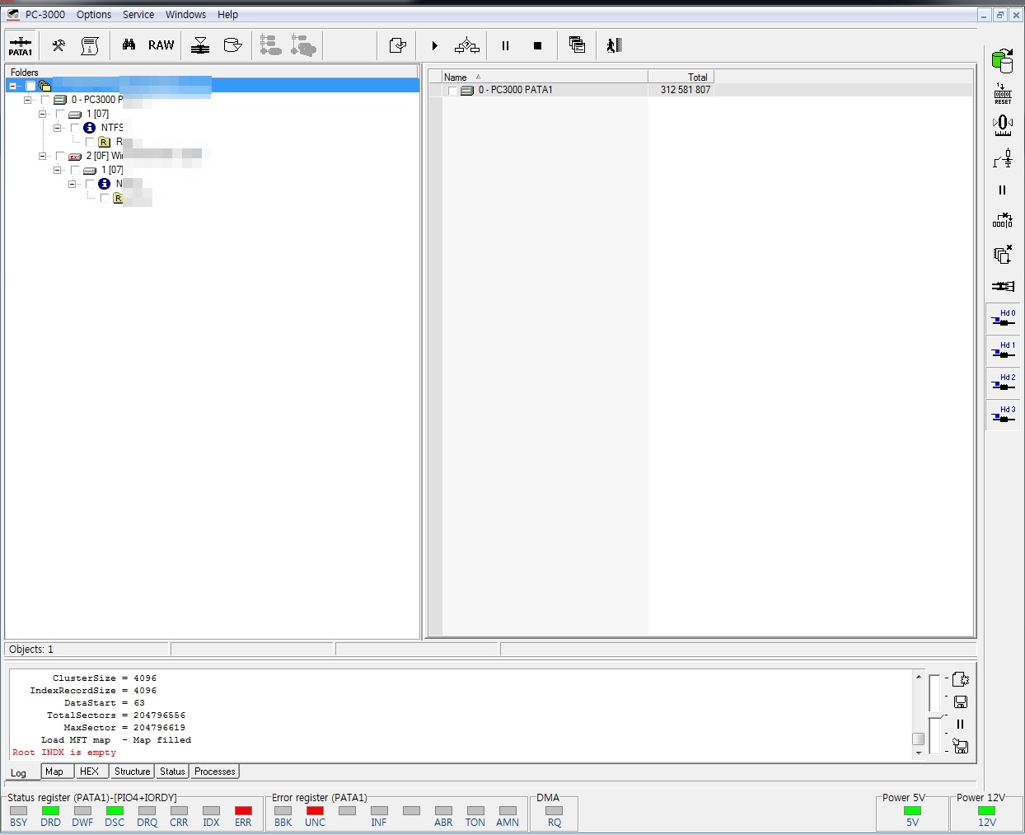Sort list by Name column header
The image size is (1025, 835).
pyautogui.click(x=545, y=77)
